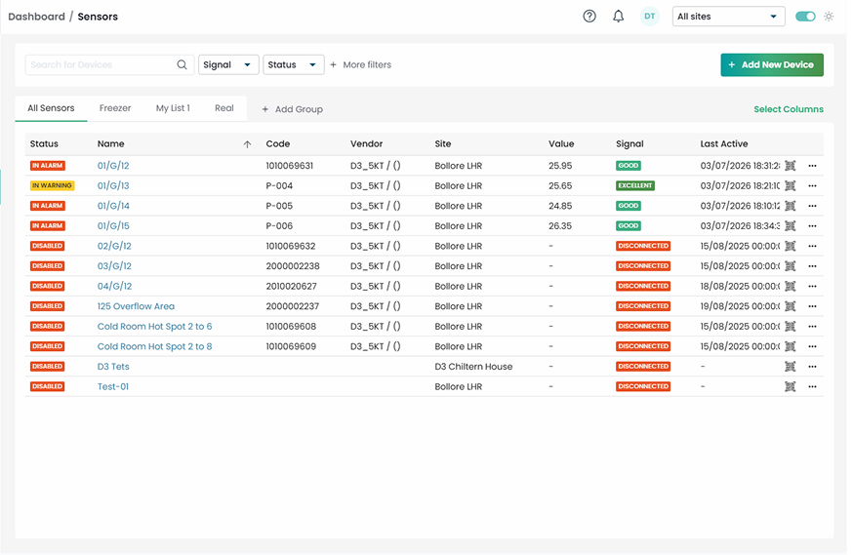Viewport: 853px width, 555px height.
Task: Open more options for row 01/G/13
Action: click(812, 186)
